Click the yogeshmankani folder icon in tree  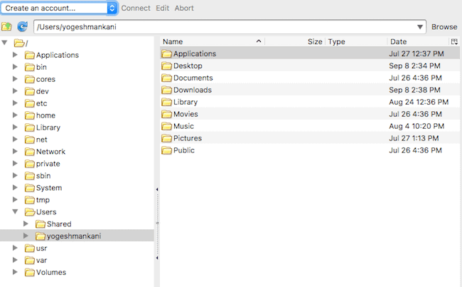pyautogui.click(x=40, y=236)
